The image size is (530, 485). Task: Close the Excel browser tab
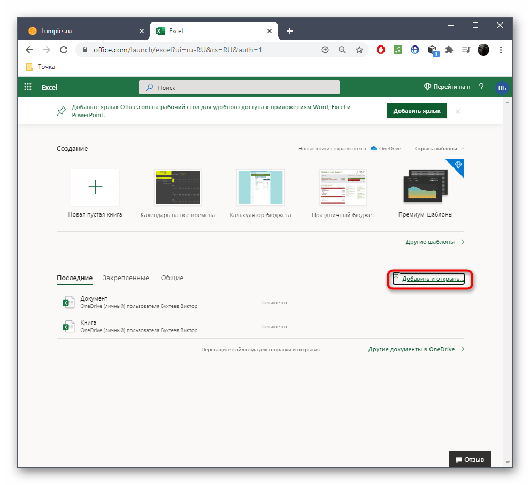(x=270, y=31)
